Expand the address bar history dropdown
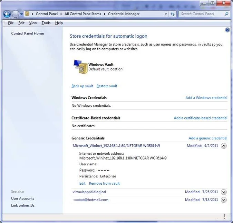This screenshot has height=223, width=233. [x=166, y=14]
